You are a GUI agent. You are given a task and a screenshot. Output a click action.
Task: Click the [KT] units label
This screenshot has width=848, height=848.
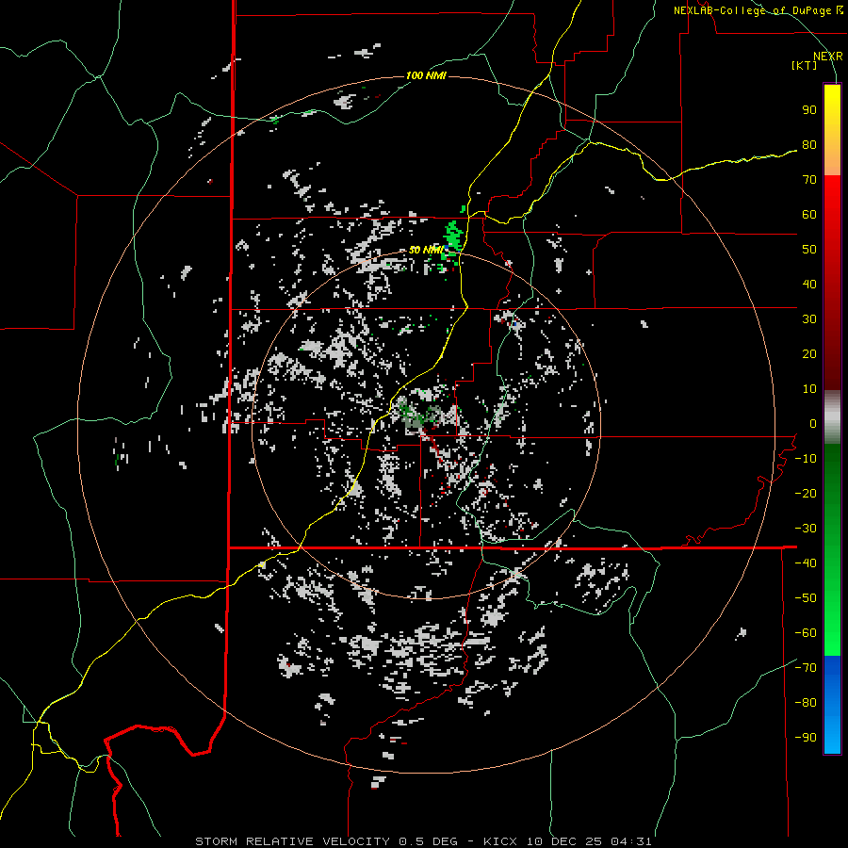(805, 65)
